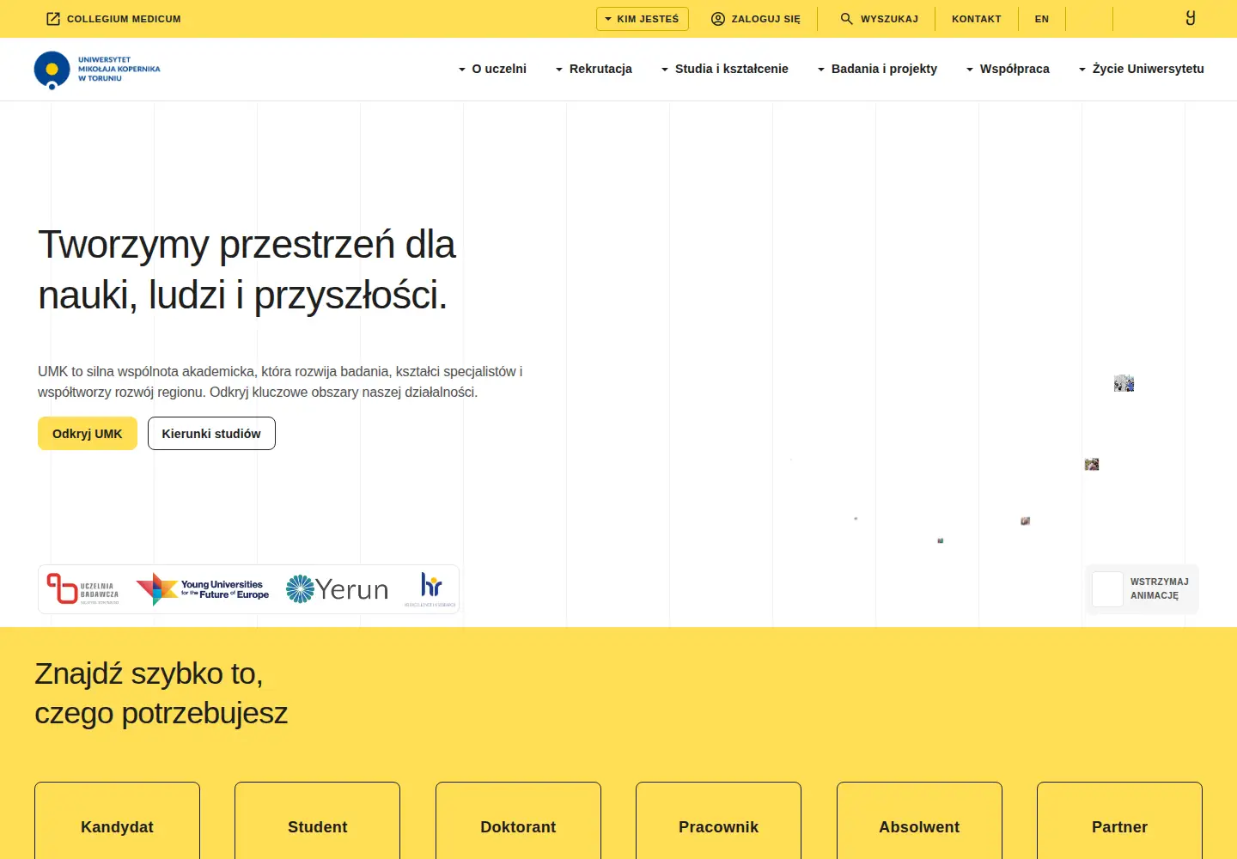Open the Kim jesteś dropdown
Image resolution: width=1237 pixels, height=859 pixels.
tap(642, 19)
